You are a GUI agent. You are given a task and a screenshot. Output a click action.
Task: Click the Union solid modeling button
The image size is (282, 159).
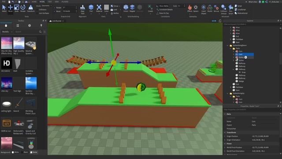click(x=126, y=8)
